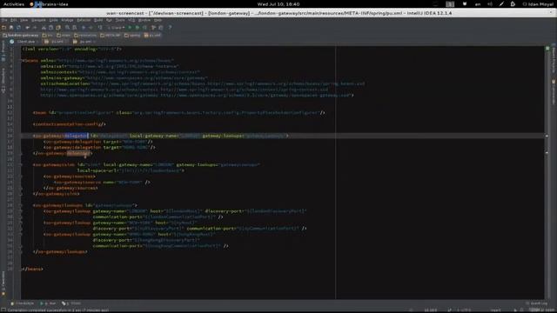Click the Redo toolbar icon

point(35,28)
